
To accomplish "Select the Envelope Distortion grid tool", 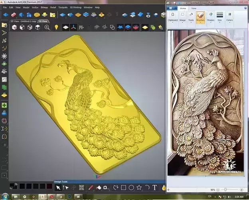I will coord(81,188).
